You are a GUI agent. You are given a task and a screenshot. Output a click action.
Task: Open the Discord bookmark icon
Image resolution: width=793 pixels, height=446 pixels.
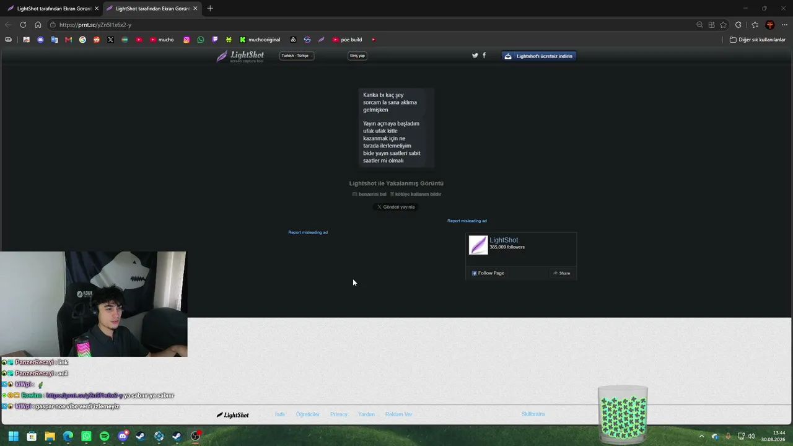40,40
